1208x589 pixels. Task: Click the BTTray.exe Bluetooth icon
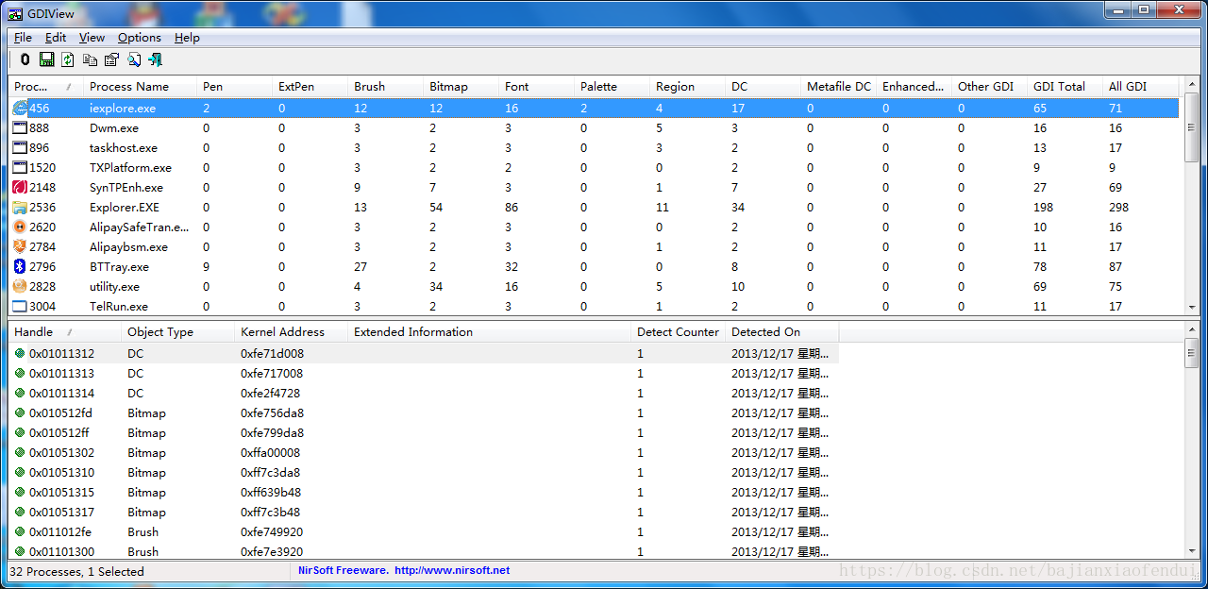pos(20,267)
